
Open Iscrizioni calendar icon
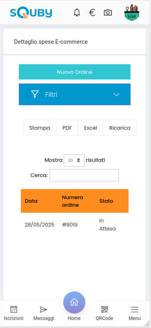14,309
